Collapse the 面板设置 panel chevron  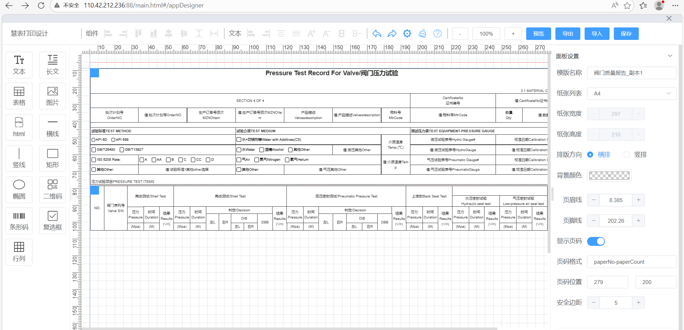point(670,56)
